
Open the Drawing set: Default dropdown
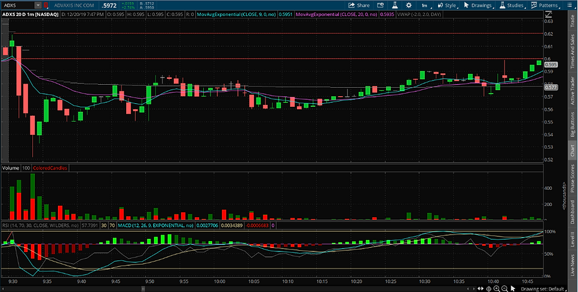coord(544,288)
